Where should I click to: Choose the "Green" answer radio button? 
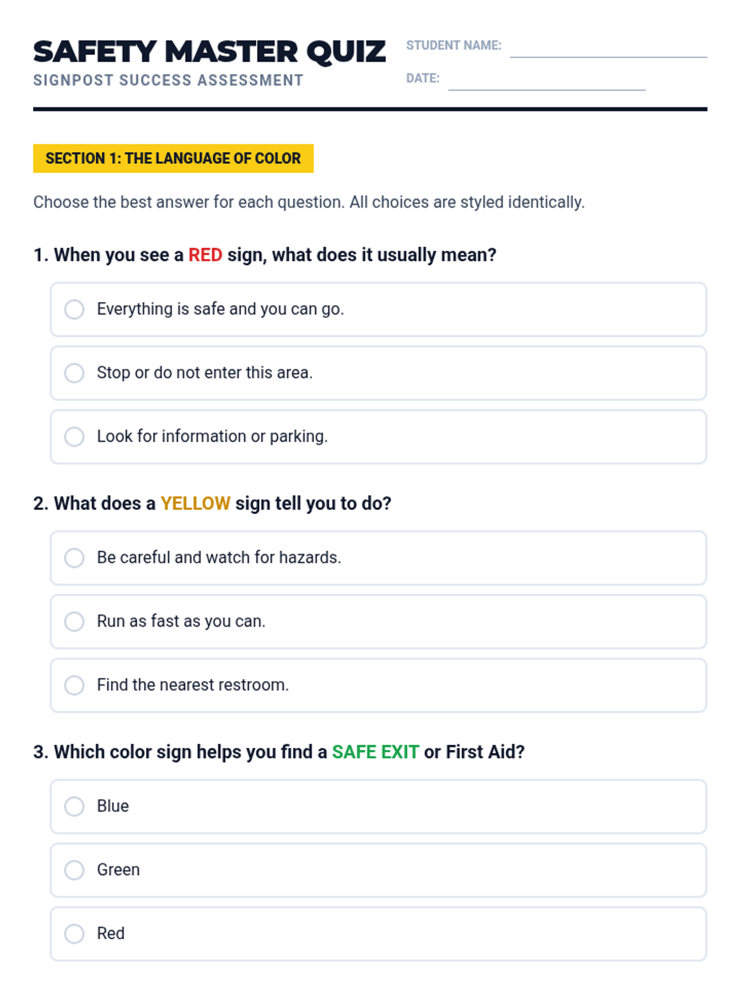[75, 870]
